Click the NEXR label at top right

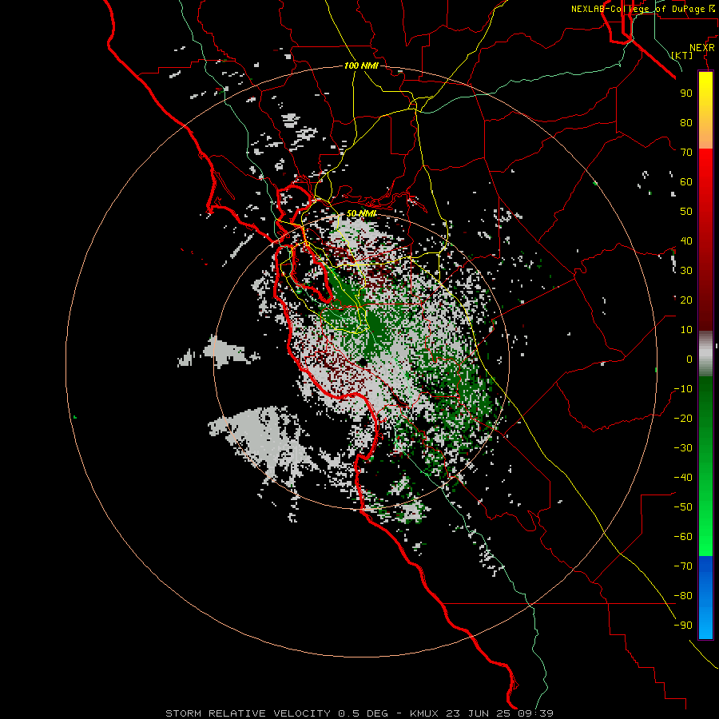tap(702, 47)
